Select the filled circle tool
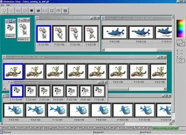Screen dimensions: 186x135 38,11
